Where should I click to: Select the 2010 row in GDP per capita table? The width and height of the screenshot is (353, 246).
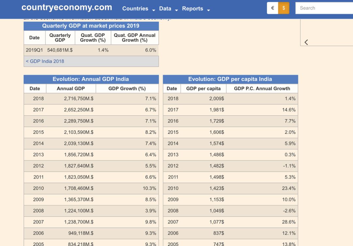(230, 188)
